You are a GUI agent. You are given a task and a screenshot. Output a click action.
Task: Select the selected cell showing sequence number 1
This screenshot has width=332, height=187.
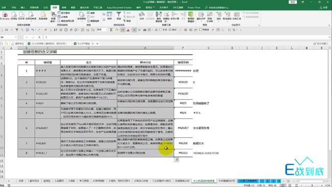pos(27,71)
